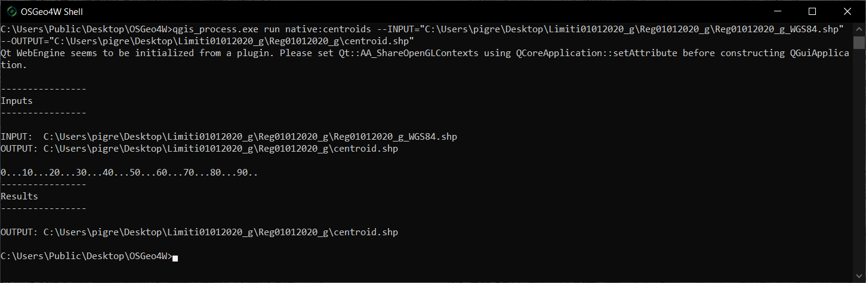This screenshot has width=866, height=283.
Task: Click the blinking cursor at the last prompt
Action: pyautogui.click(x=175, y=257)
